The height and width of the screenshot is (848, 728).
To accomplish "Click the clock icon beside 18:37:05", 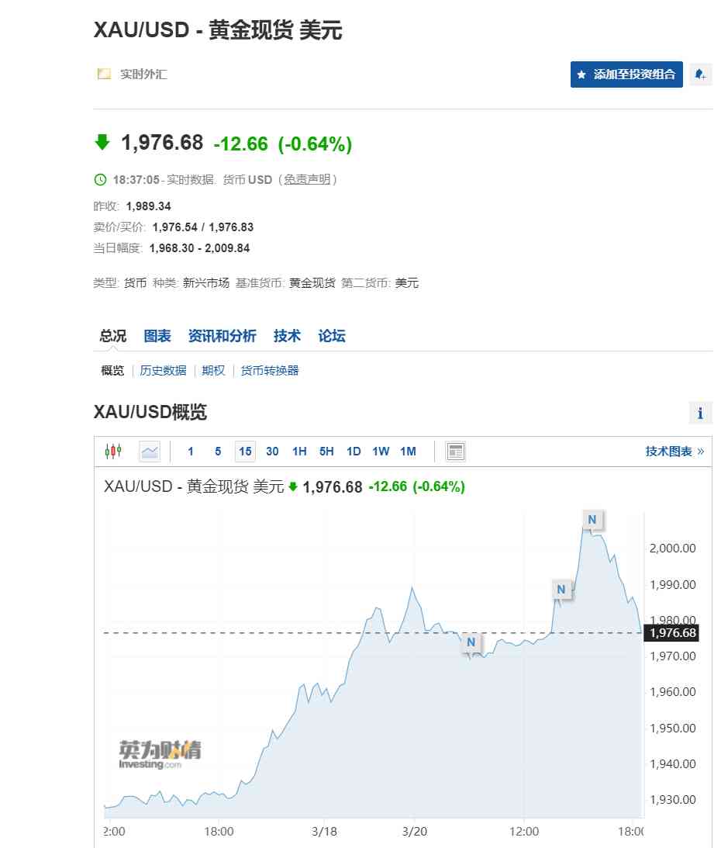I will pos(101,179).
